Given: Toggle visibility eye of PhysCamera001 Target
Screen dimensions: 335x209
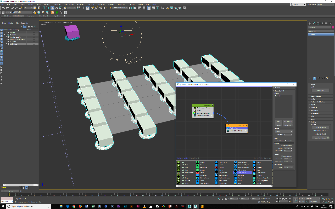Looking at the screenshot, I should pos(7,39).
